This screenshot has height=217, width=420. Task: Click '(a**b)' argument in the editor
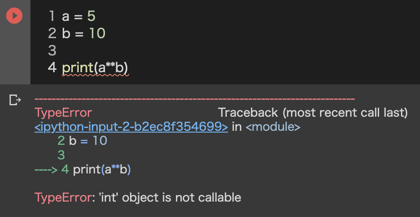111,67
